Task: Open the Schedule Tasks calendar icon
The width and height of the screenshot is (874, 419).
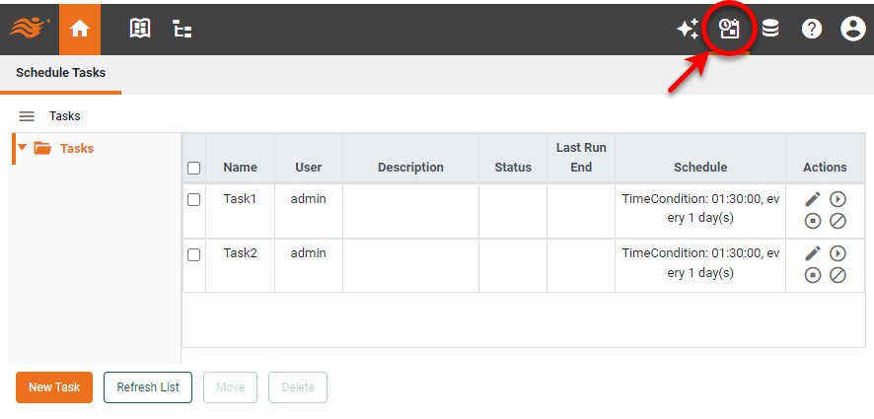Action: [x=729, y=30]
